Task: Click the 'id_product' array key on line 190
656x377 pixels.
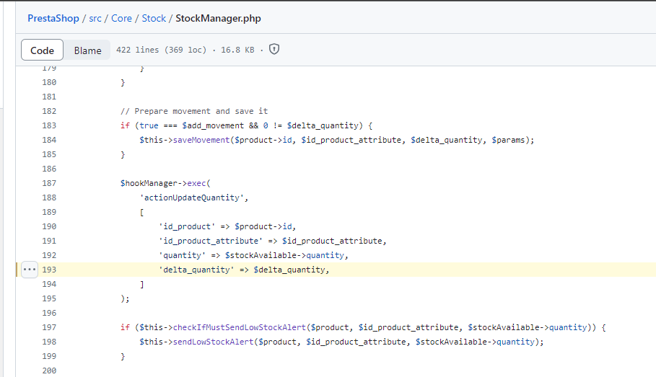Action: [x=187, y=226]
